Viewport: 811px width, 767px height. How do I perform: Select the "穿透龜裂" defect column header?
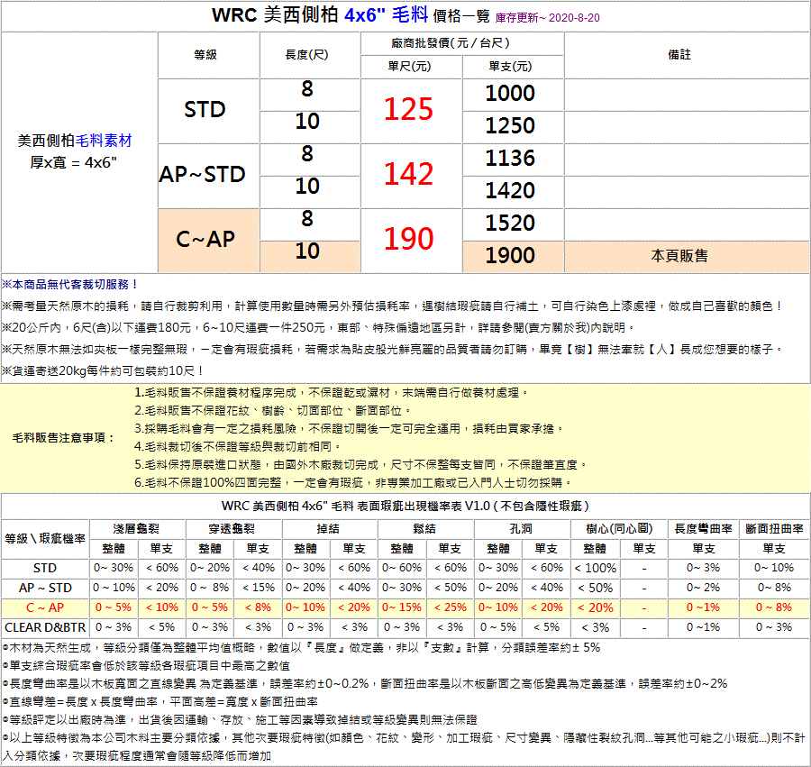[232, 528]
